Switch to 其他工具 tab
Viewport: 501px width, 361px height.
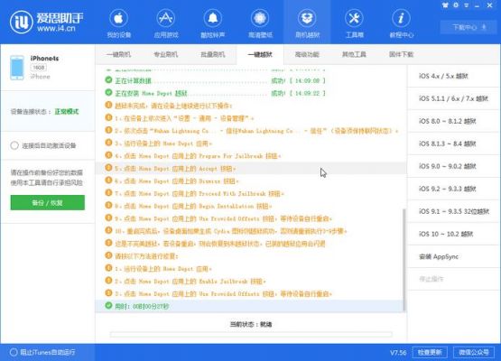[354, 54]
